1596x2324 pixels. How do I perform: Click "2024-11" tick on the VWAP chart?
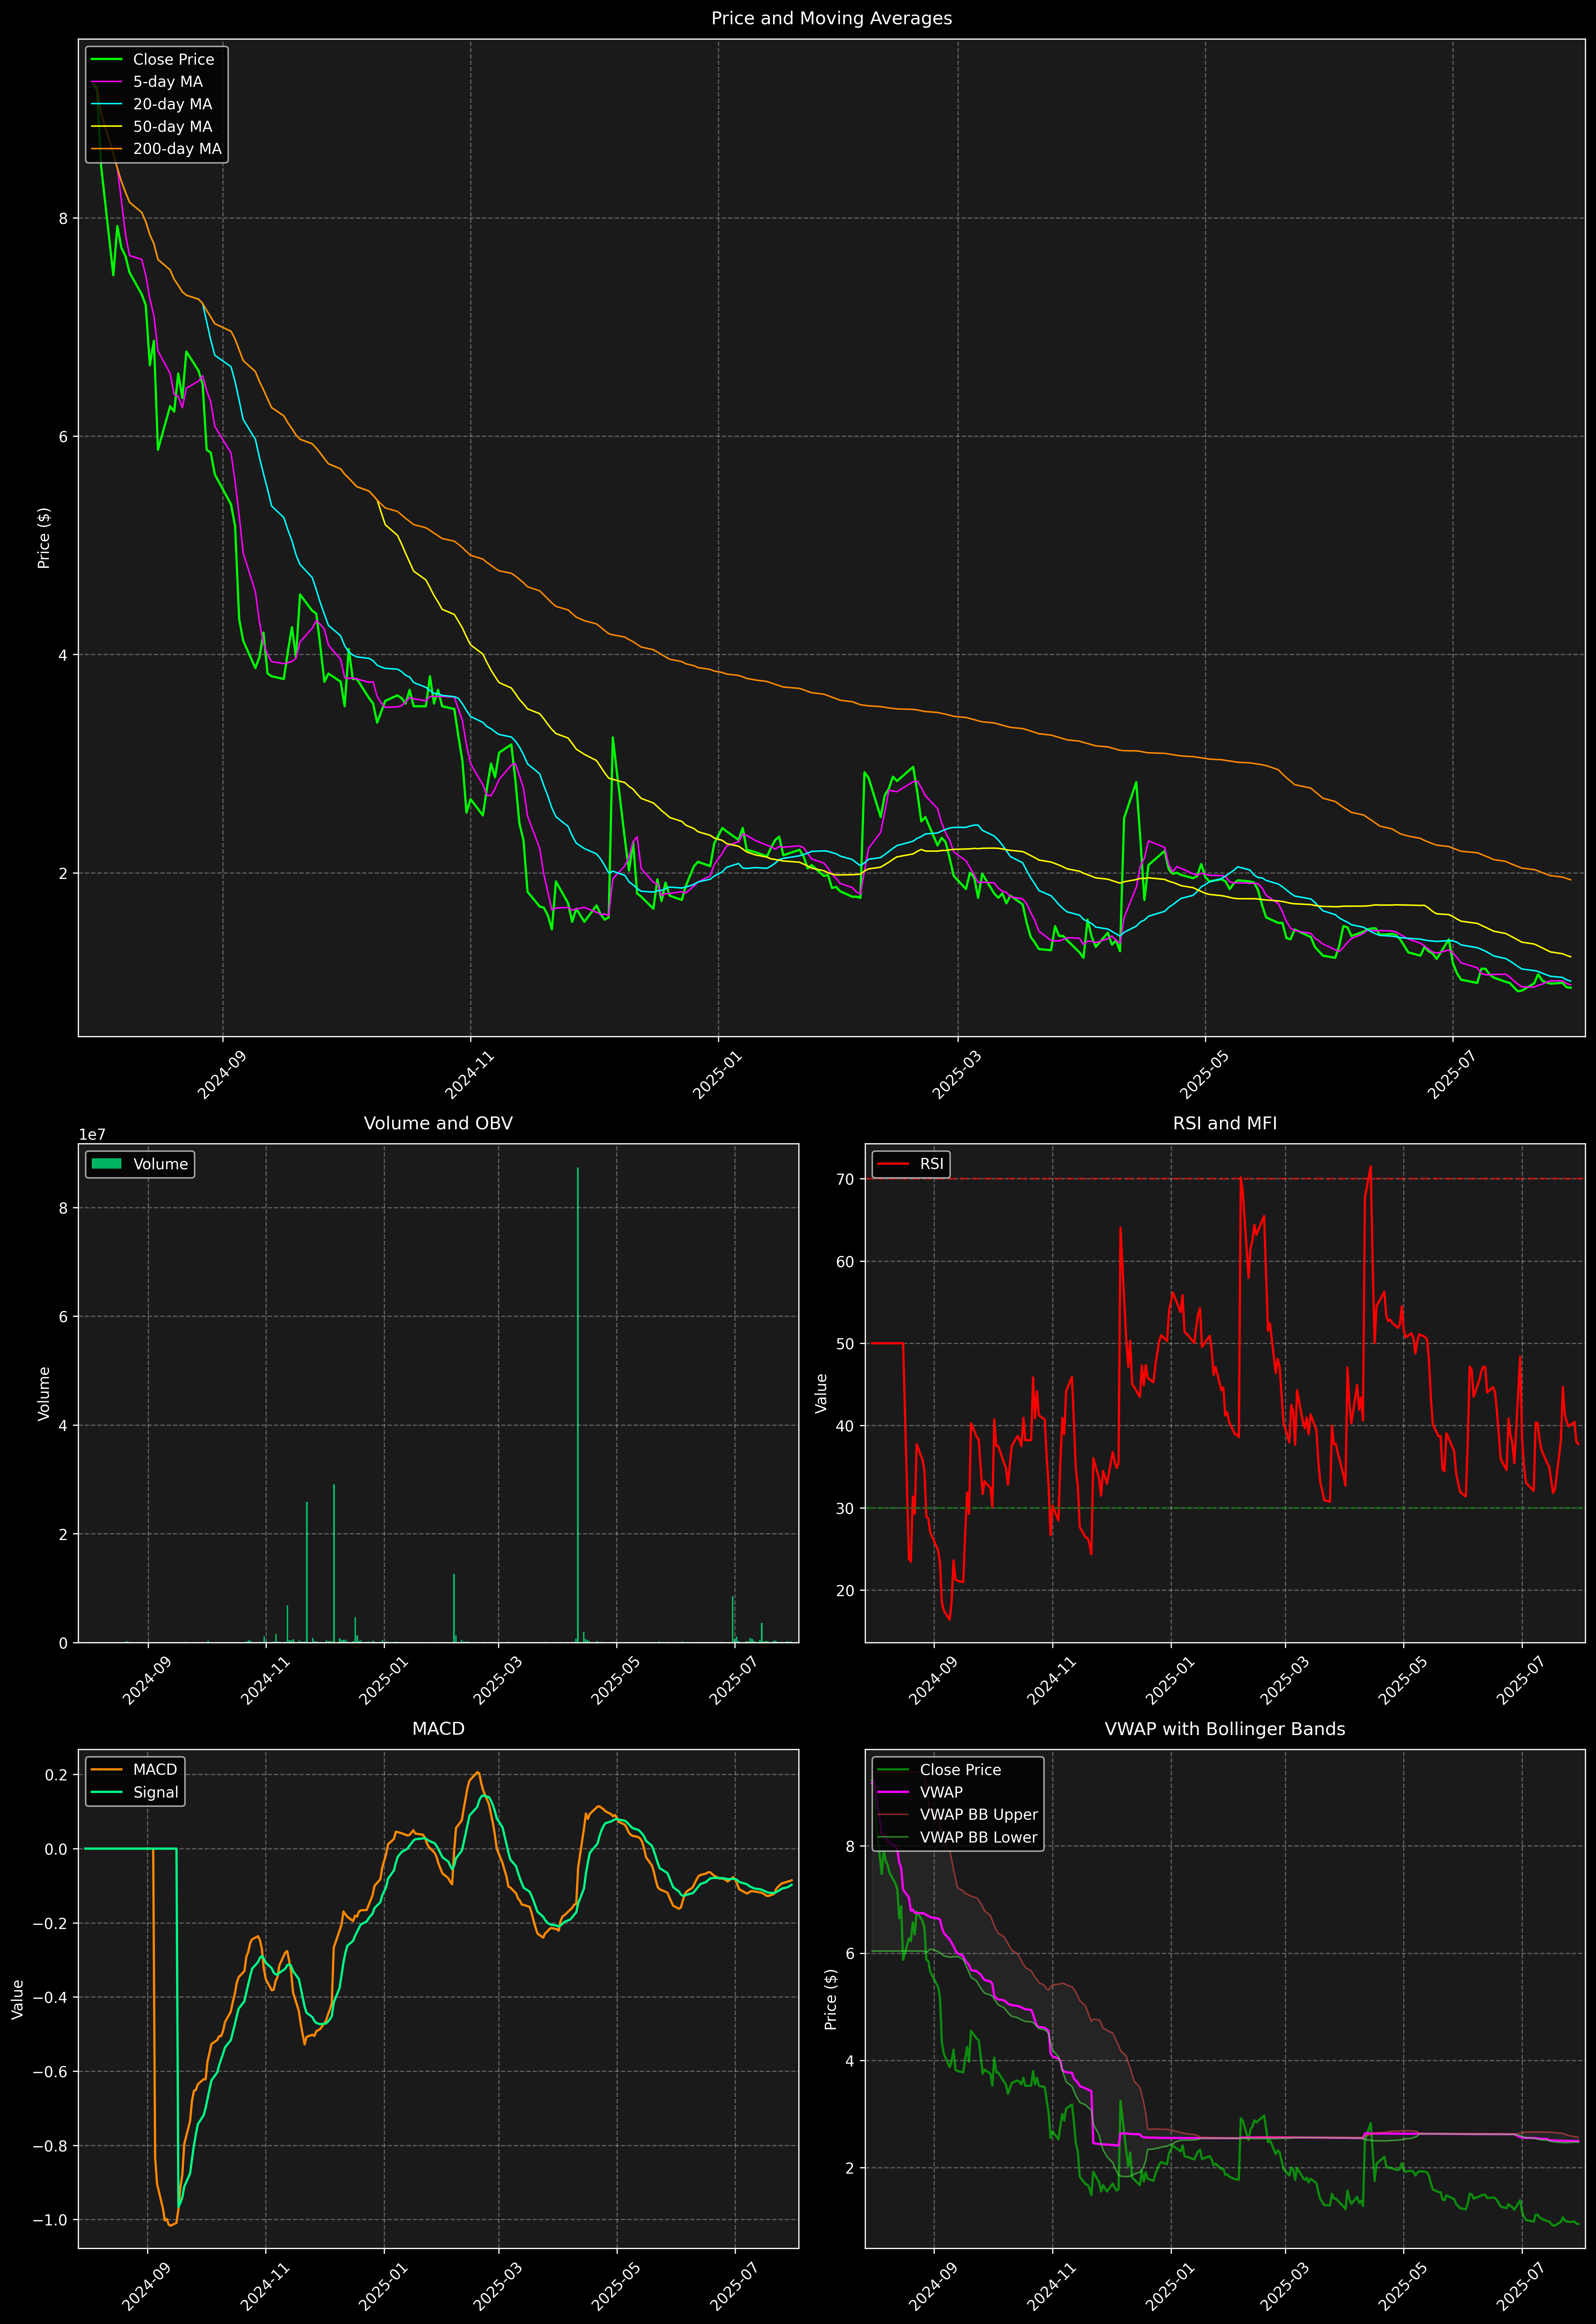click(1051, 2286)
